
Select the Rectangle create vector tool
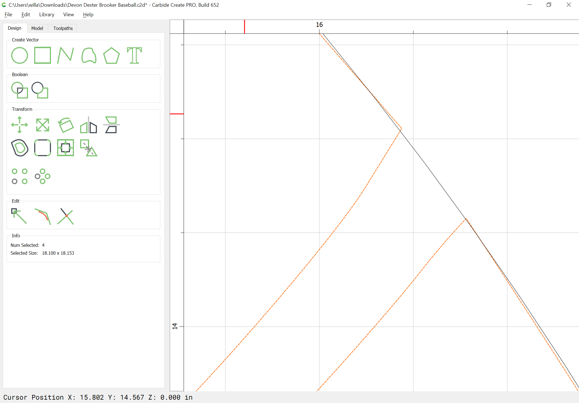pos(43,55)
